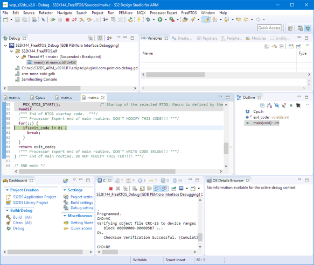The width and height of the screenshot is (314, 265).
Task: Switch to the Debug perspective icon
Action: 308,28
